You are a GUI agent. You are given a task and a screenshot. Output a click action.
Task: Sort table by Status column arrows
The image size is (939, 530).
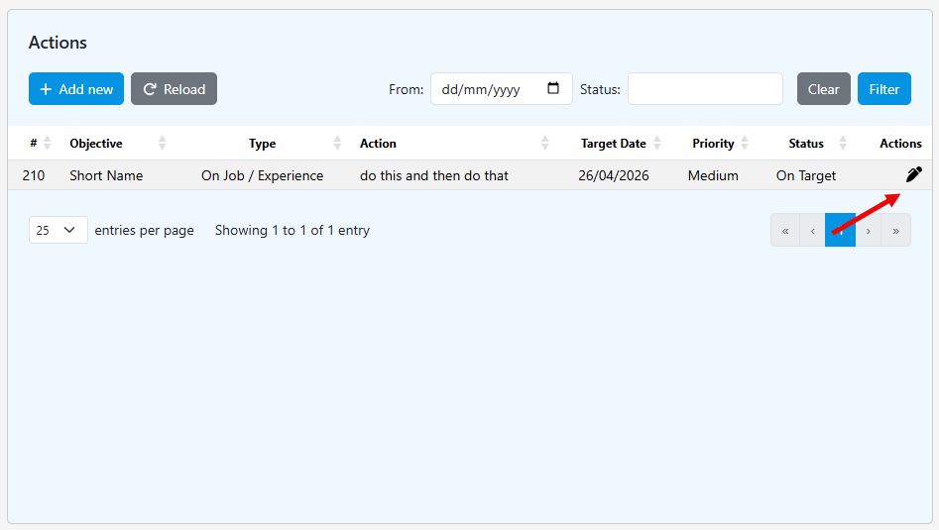(843, 143)
